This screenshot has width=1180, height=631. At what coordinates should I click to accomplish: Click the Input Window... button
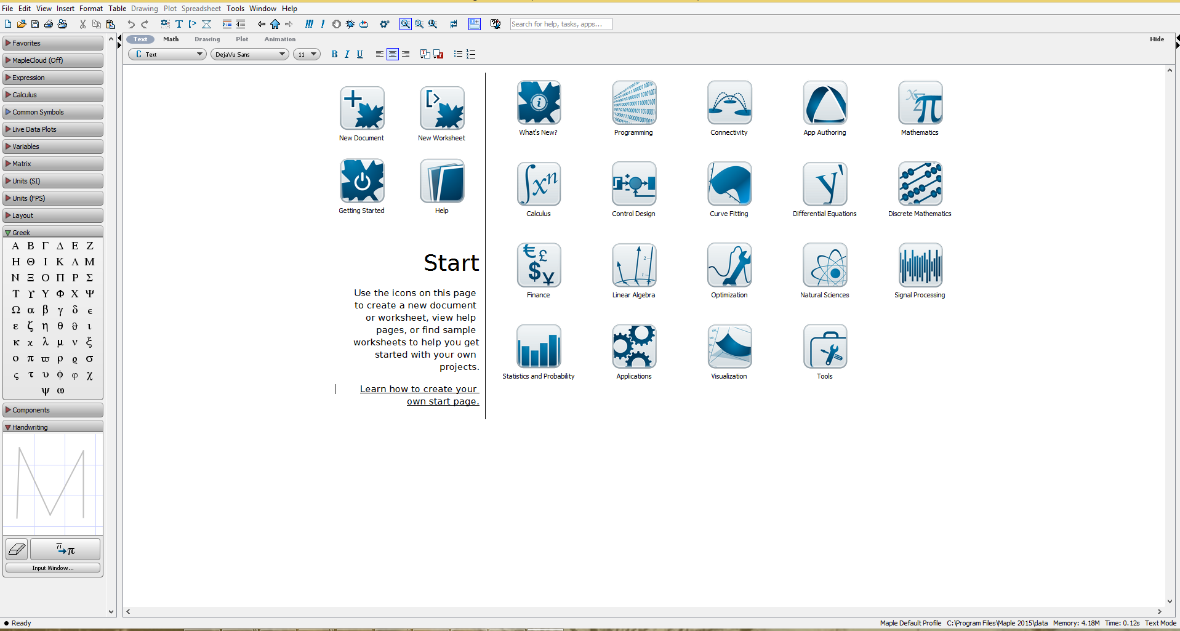coord(53,568)
